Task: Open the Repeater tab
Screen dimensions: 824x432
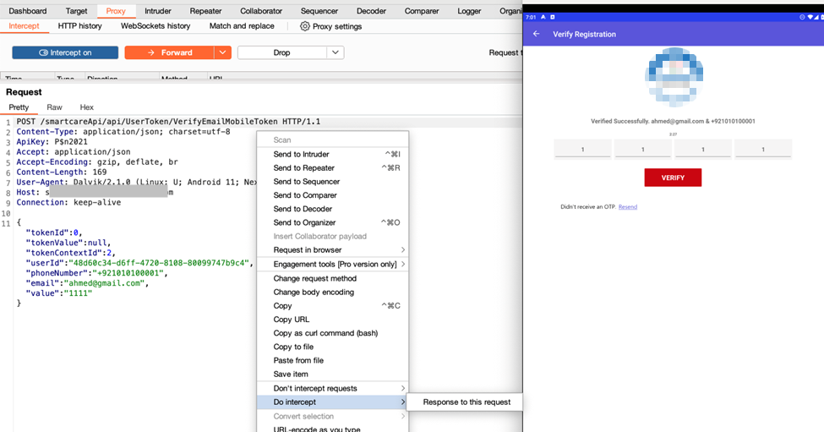Action: coord(205,11)
